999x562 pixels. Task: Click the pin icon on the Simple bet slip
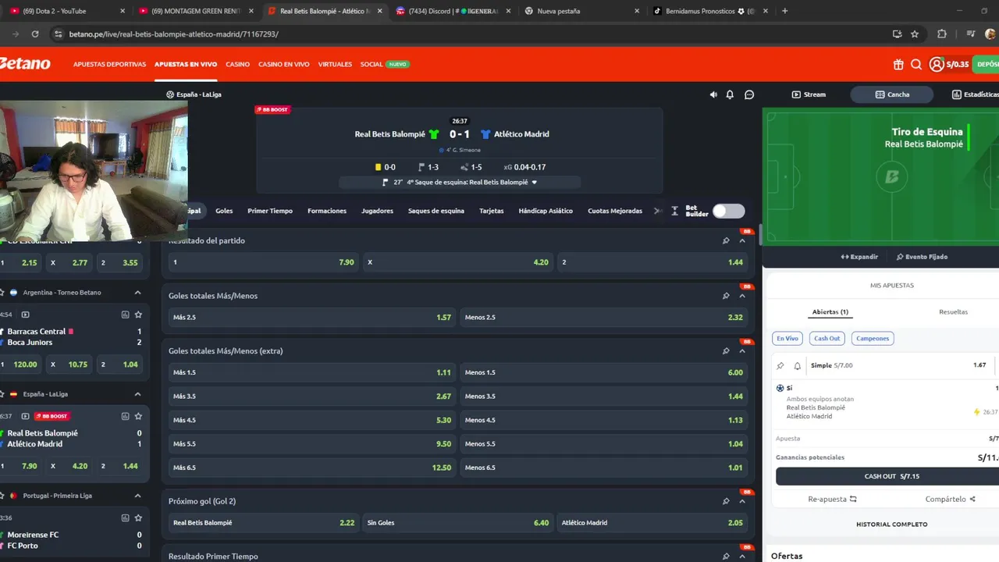click(x=780, y=365)
